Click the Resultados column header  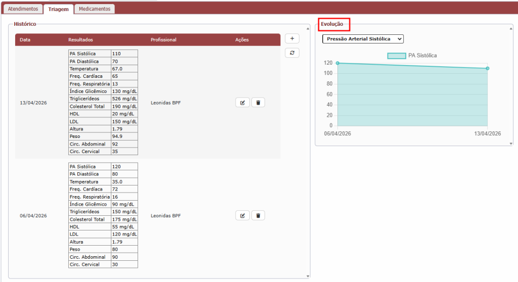pos(80,40)
